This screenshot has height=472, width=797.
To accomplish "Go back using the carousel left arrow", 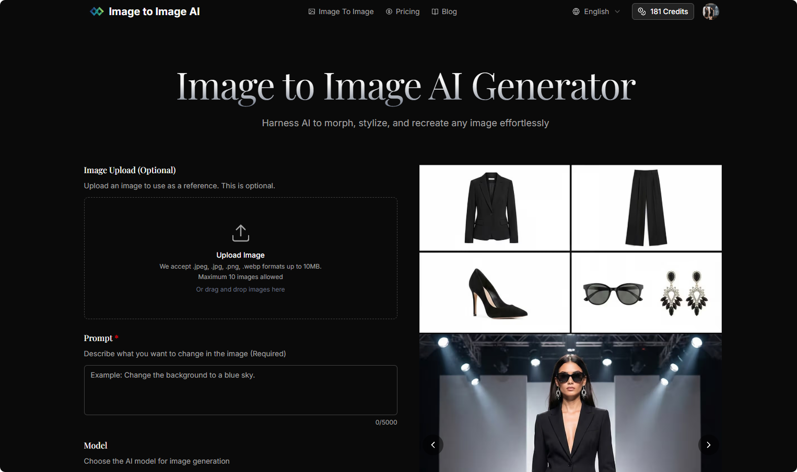I will [x=433, y=445].
